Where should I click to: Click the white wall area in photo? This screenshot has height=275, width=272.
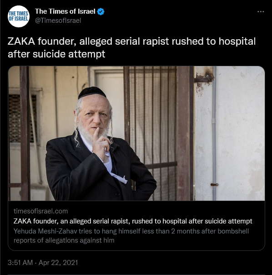240,133
